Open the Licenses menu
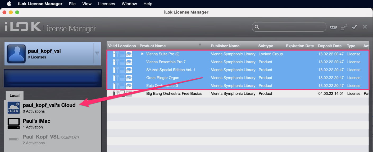Viewport: 373px width, 152px height. (107, 4)
